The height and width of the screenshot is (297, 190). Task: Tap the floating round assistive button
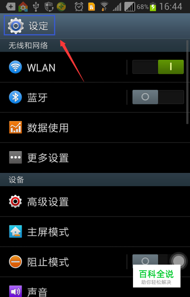click(179, 261)
